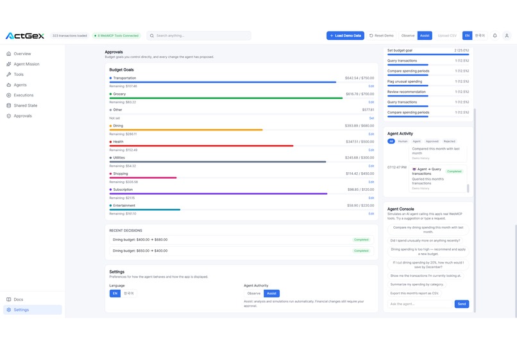The height and width of the screenshot is (345, 517).
Task: Click the ActGex logo
Action: [25, 35]
